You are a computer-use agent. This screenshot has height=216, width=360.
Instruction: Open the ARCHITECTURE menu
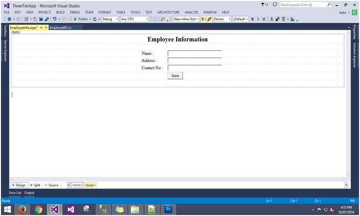pyautogui.click(x=168, y=13)
